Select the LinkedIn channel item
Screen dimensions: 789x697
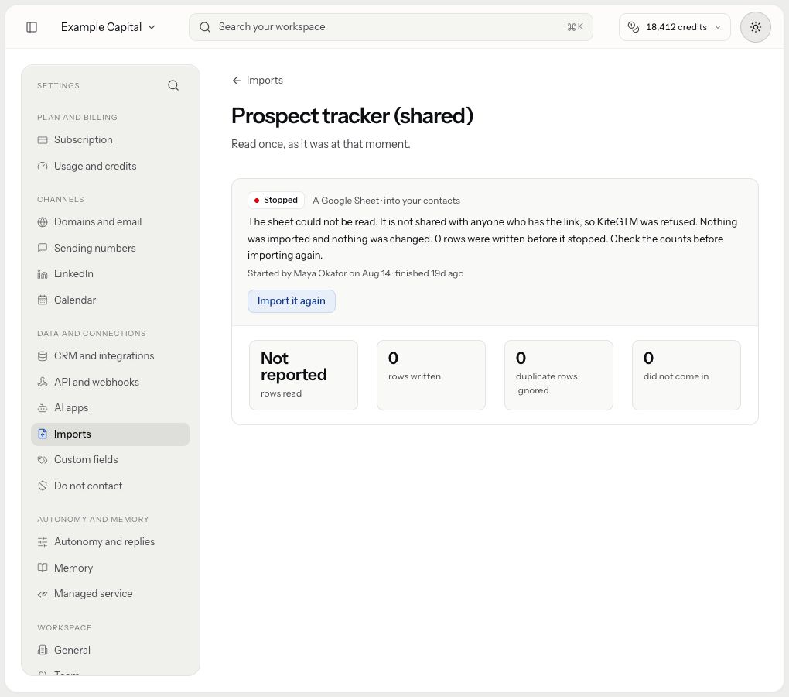[111, 274]
